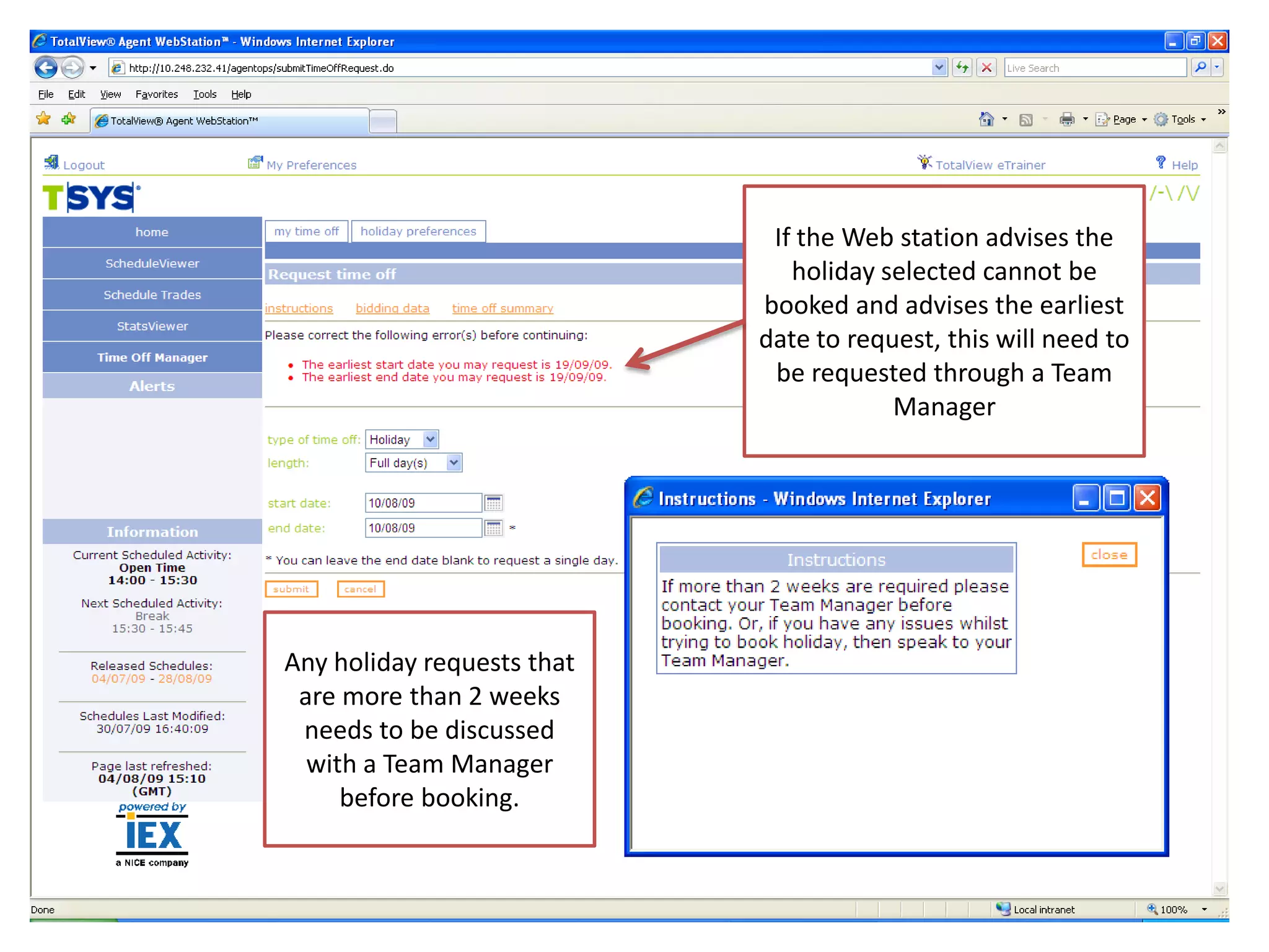Click the Refresh page icon
Image resolution: width=1269 pixels, height=952 pixels.
[962, 68]
